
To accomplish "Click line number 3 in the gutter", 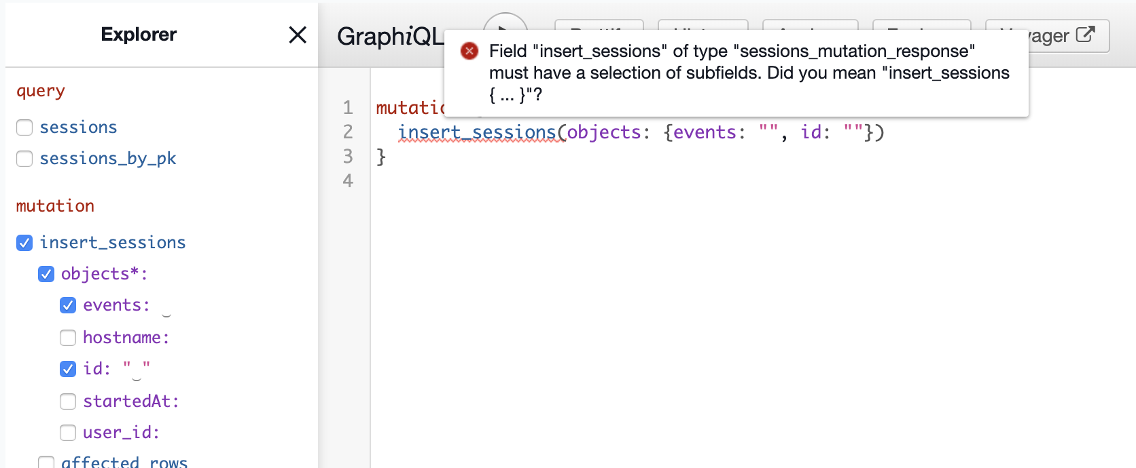I will [348, 157].
